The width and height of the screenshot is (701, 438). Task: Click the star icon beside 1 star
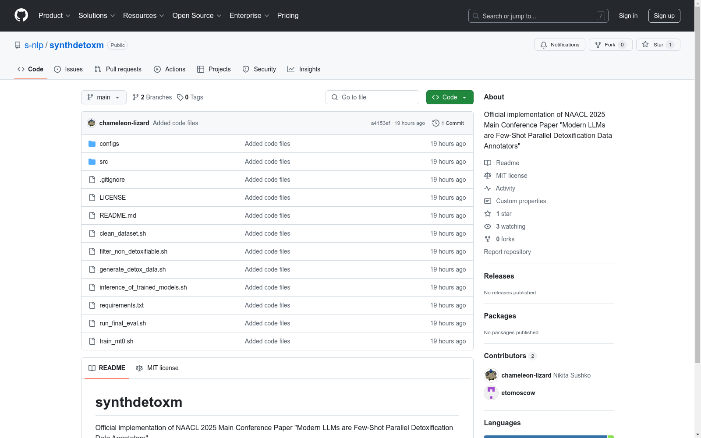click(x=488, y=214)
